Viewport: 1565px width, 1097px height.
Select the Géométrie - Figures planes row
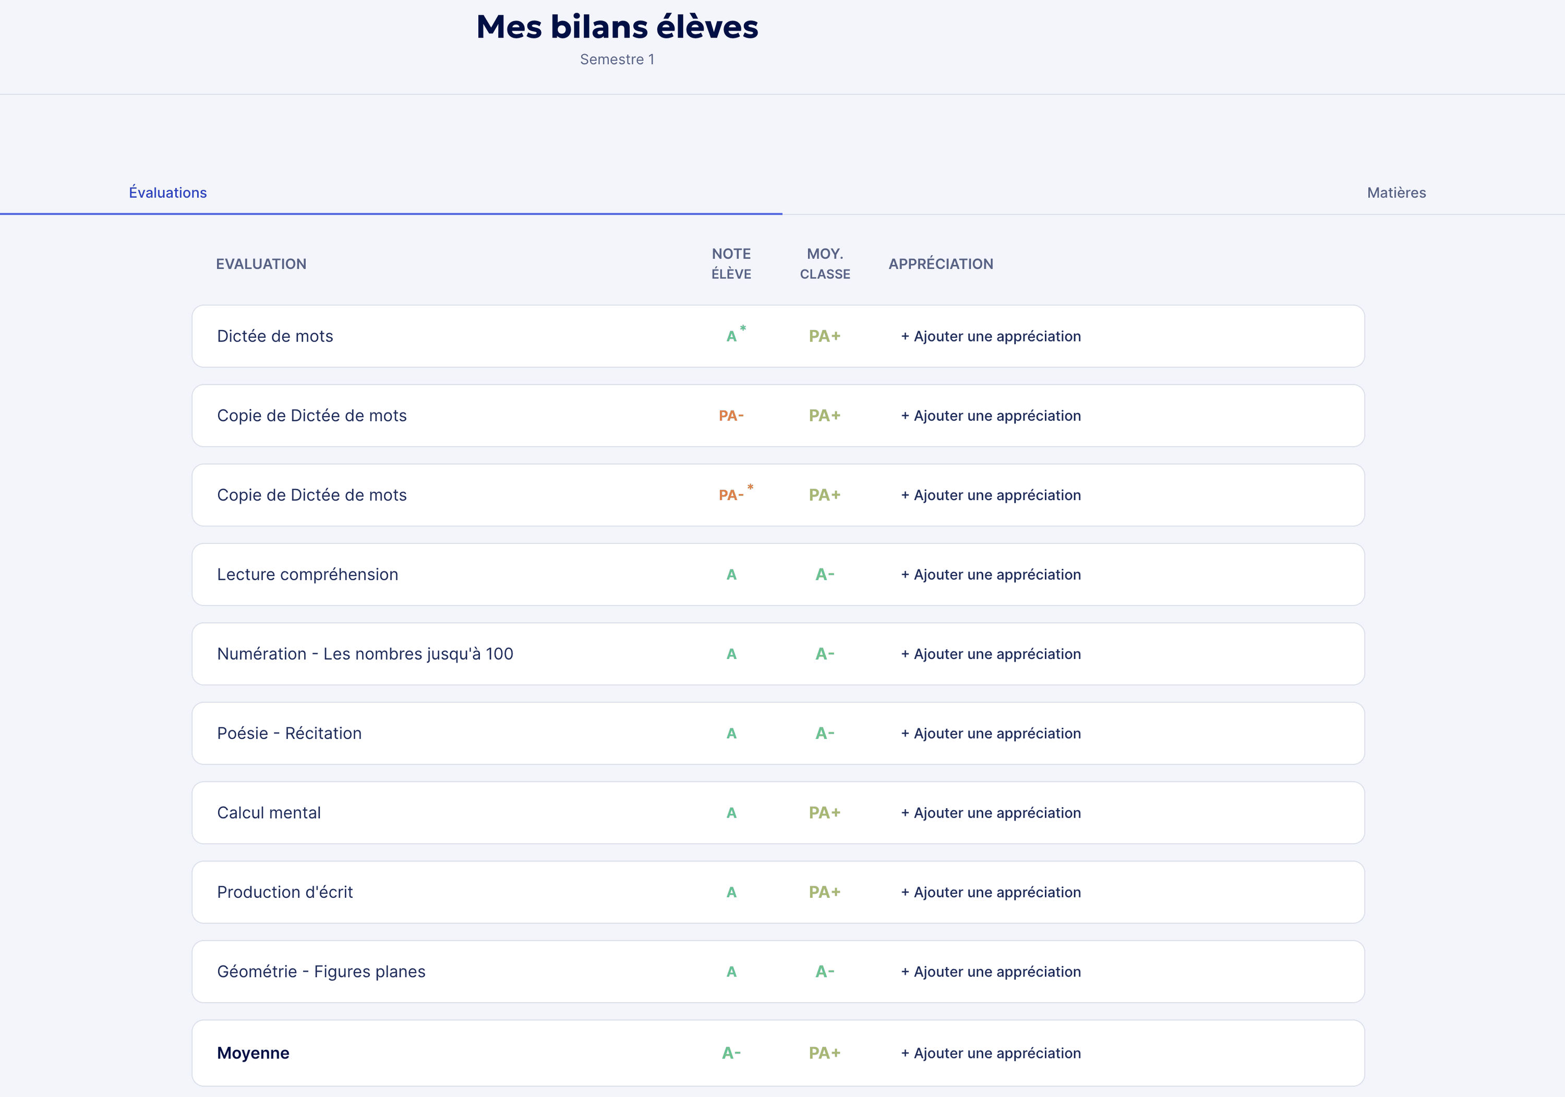321,972
